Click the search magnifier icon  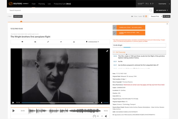[x=151, y=10]
